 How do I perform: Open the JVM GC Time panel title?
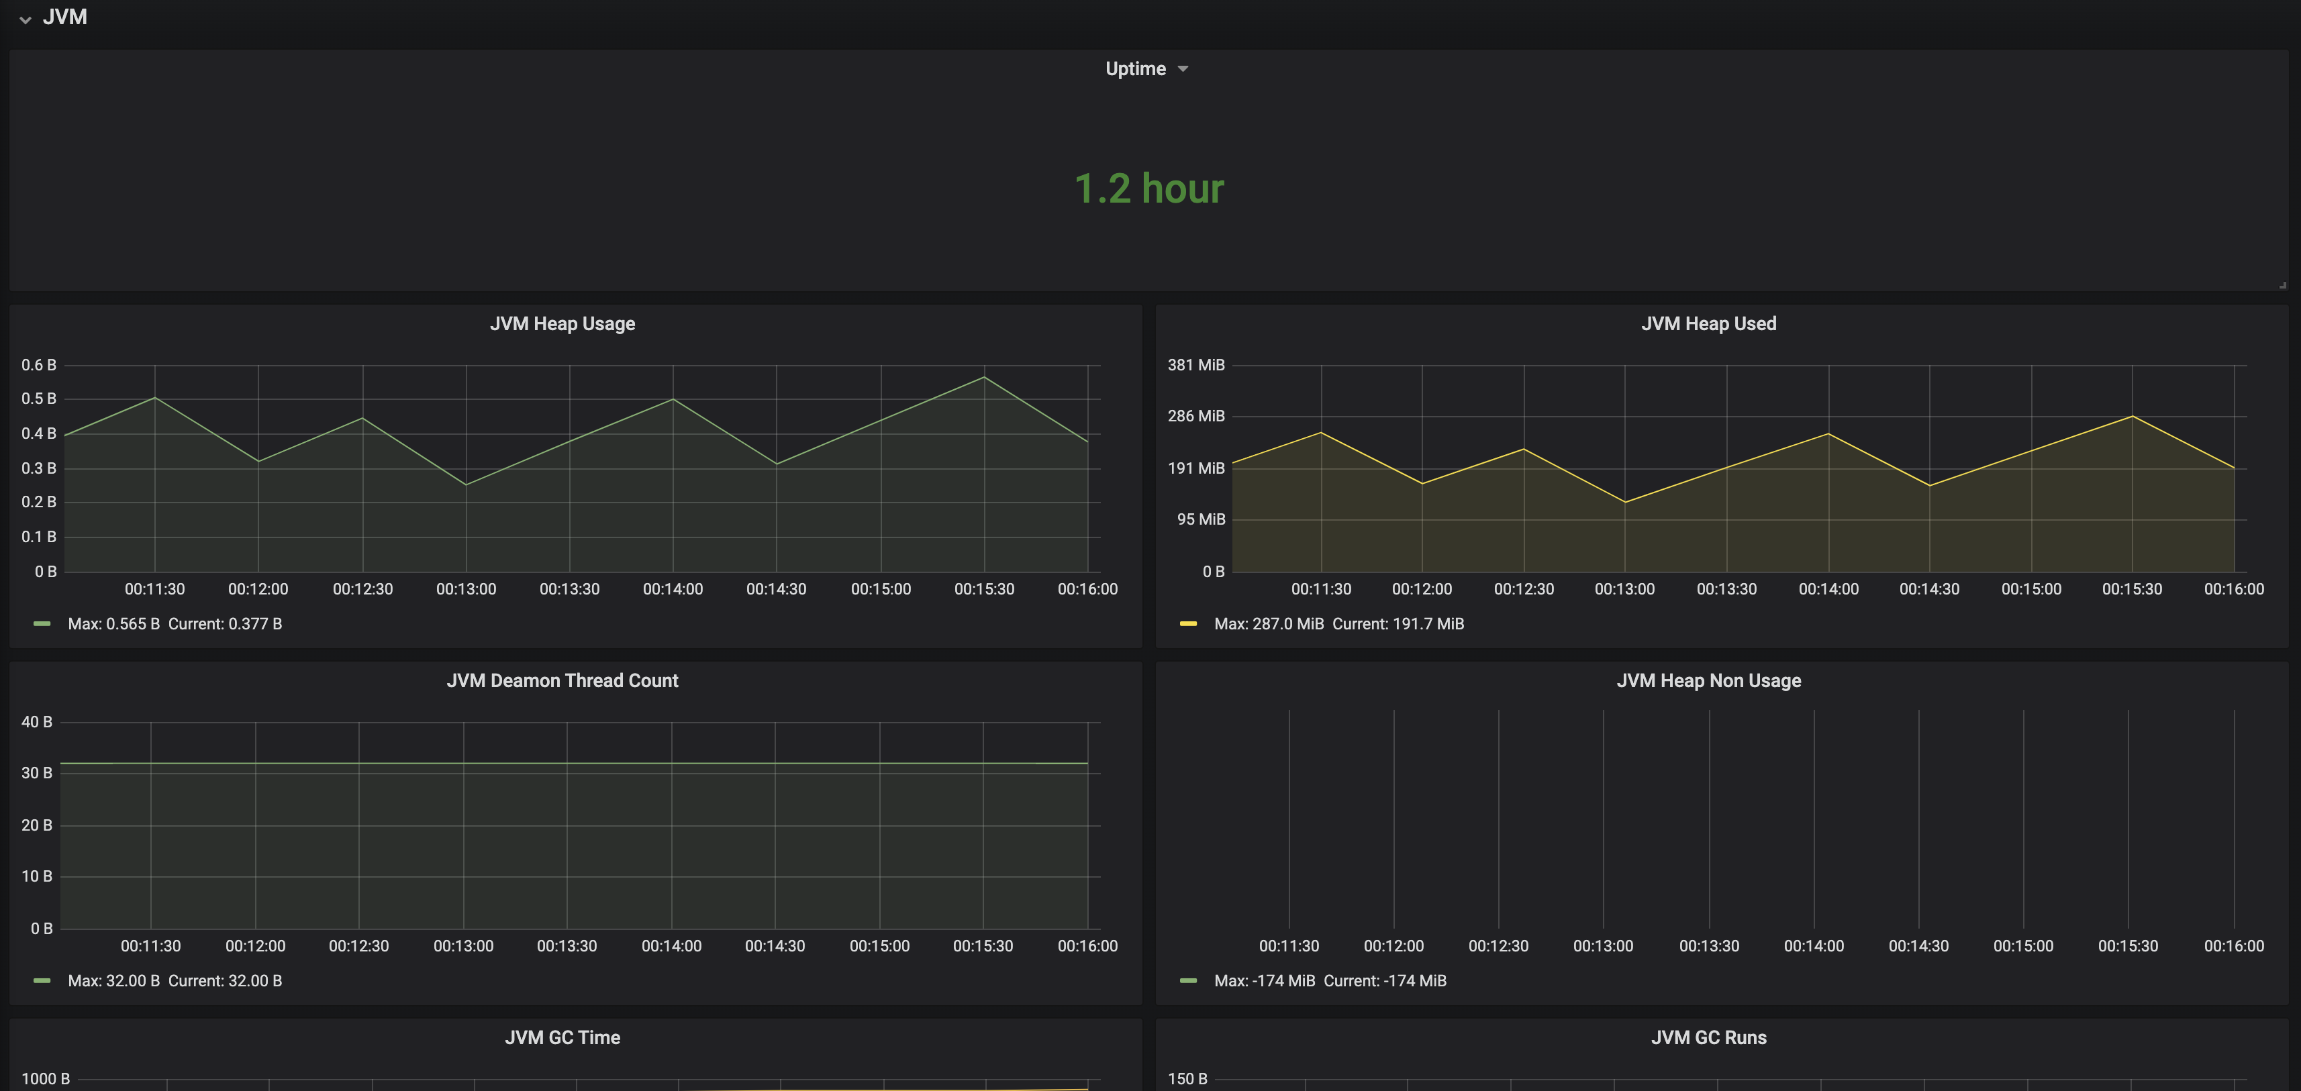[x=562, y=1037]
